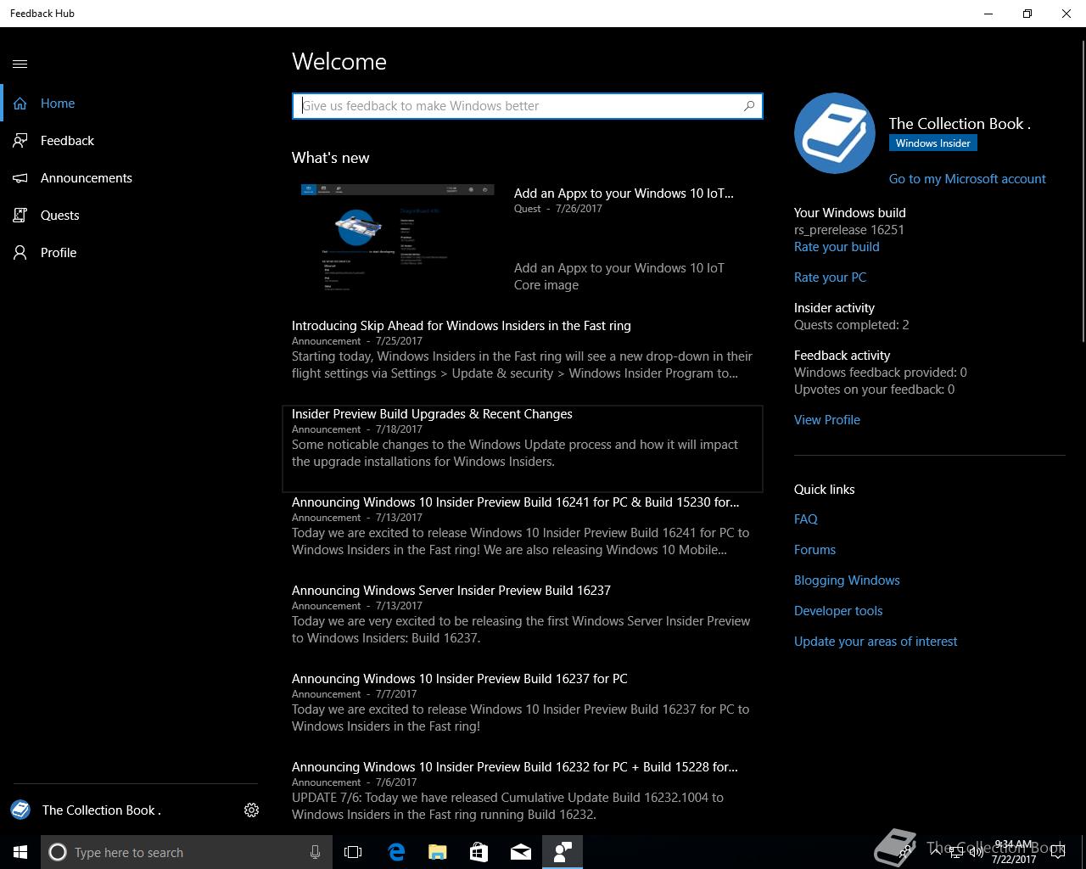Open Insider Preview Build 16237 for PC announcement

pyautogui.click(x=460, y=679)
